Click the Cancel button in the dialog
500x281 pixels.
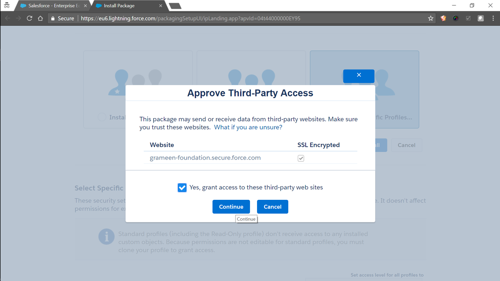[x=273, y=207]
